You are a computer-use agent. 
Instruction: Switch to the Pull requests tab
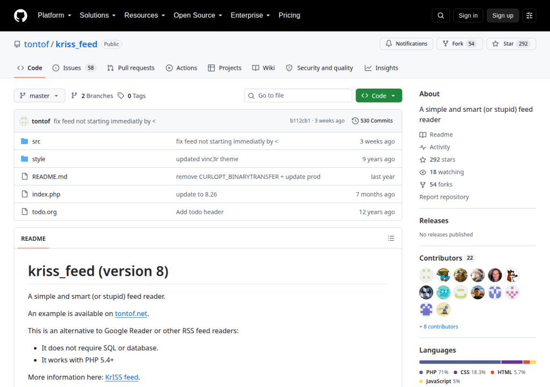tap(131, 68)
